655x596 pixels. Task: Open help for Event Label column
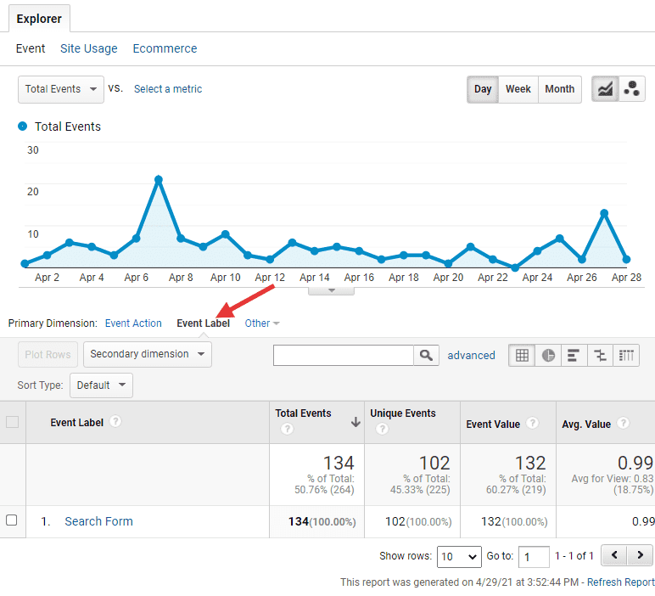(x=115, y=421)
